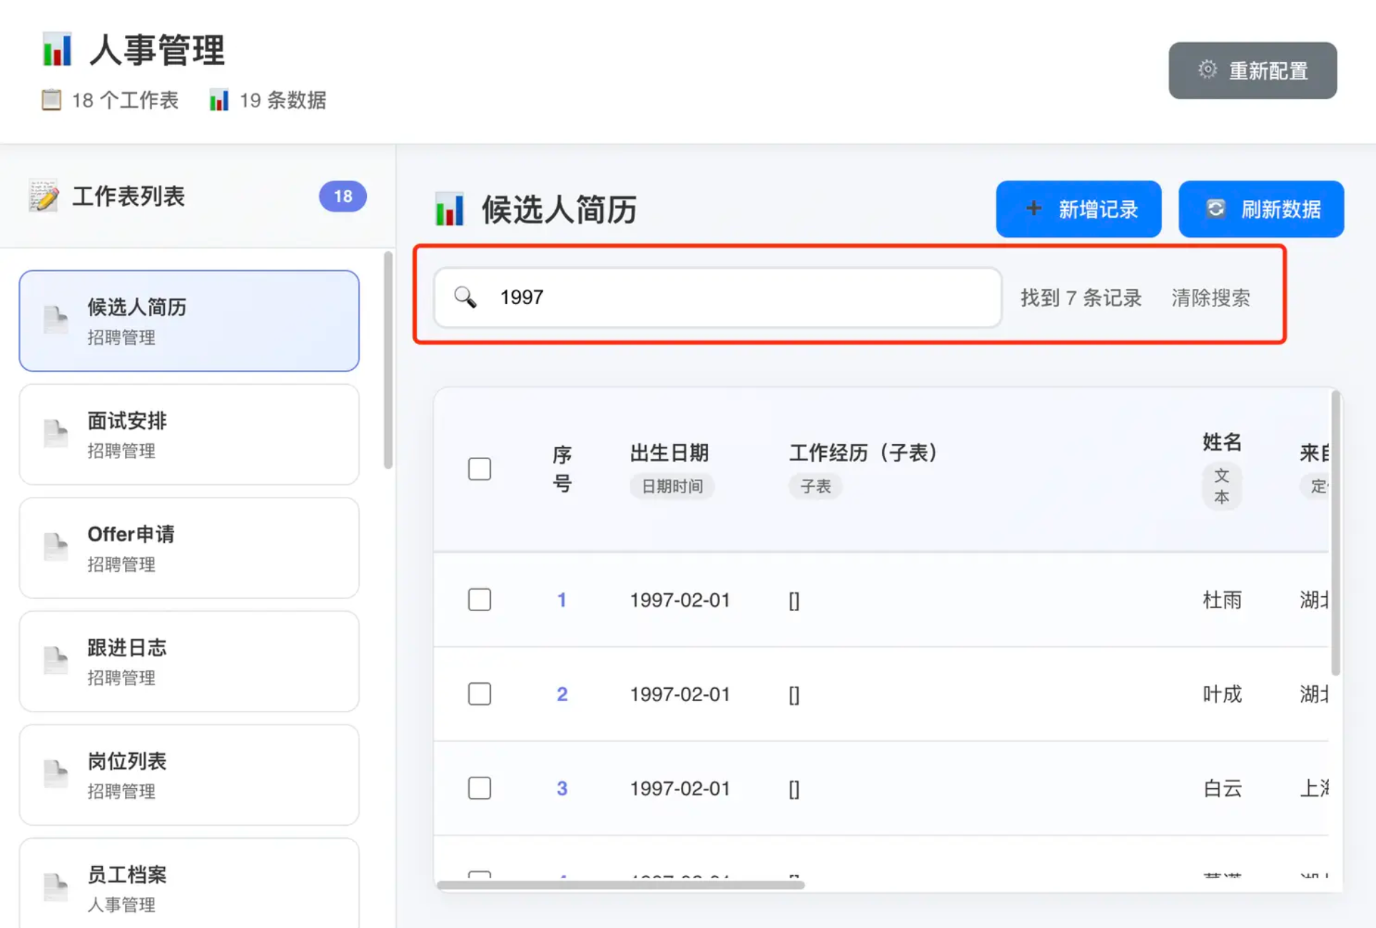Click record number 2 link
1376x928 pixels.
click(x=562, y=694)
